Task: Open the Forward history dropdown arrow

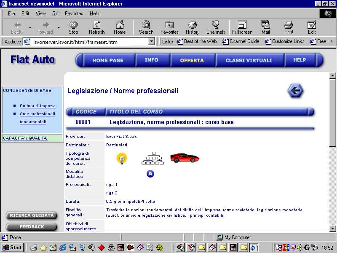Action: click(59, 27)
